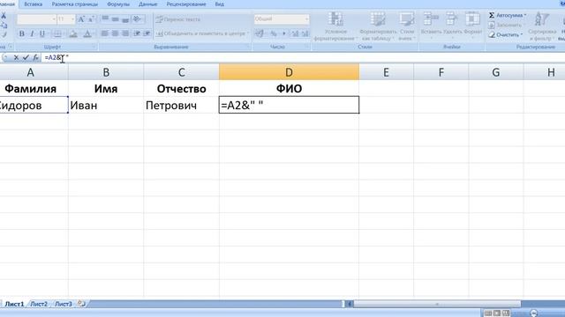Click in the formula bar input
The width and height of the screenshot is (565, 317).
303,57
